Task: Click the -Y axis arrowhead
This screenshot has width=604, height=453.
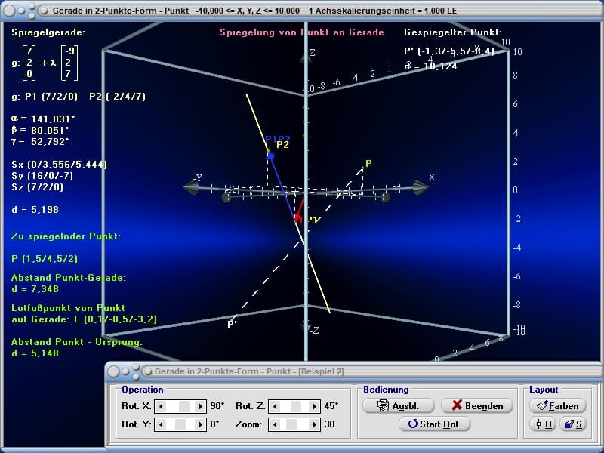Action: click(x=191, y=187)
